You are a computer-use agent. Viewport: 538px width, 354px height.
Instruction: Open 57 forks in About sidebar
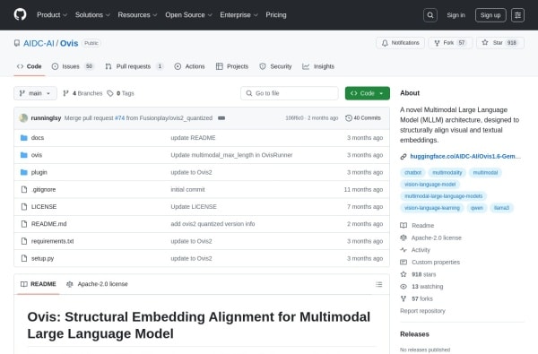click(x=417, y=298)
